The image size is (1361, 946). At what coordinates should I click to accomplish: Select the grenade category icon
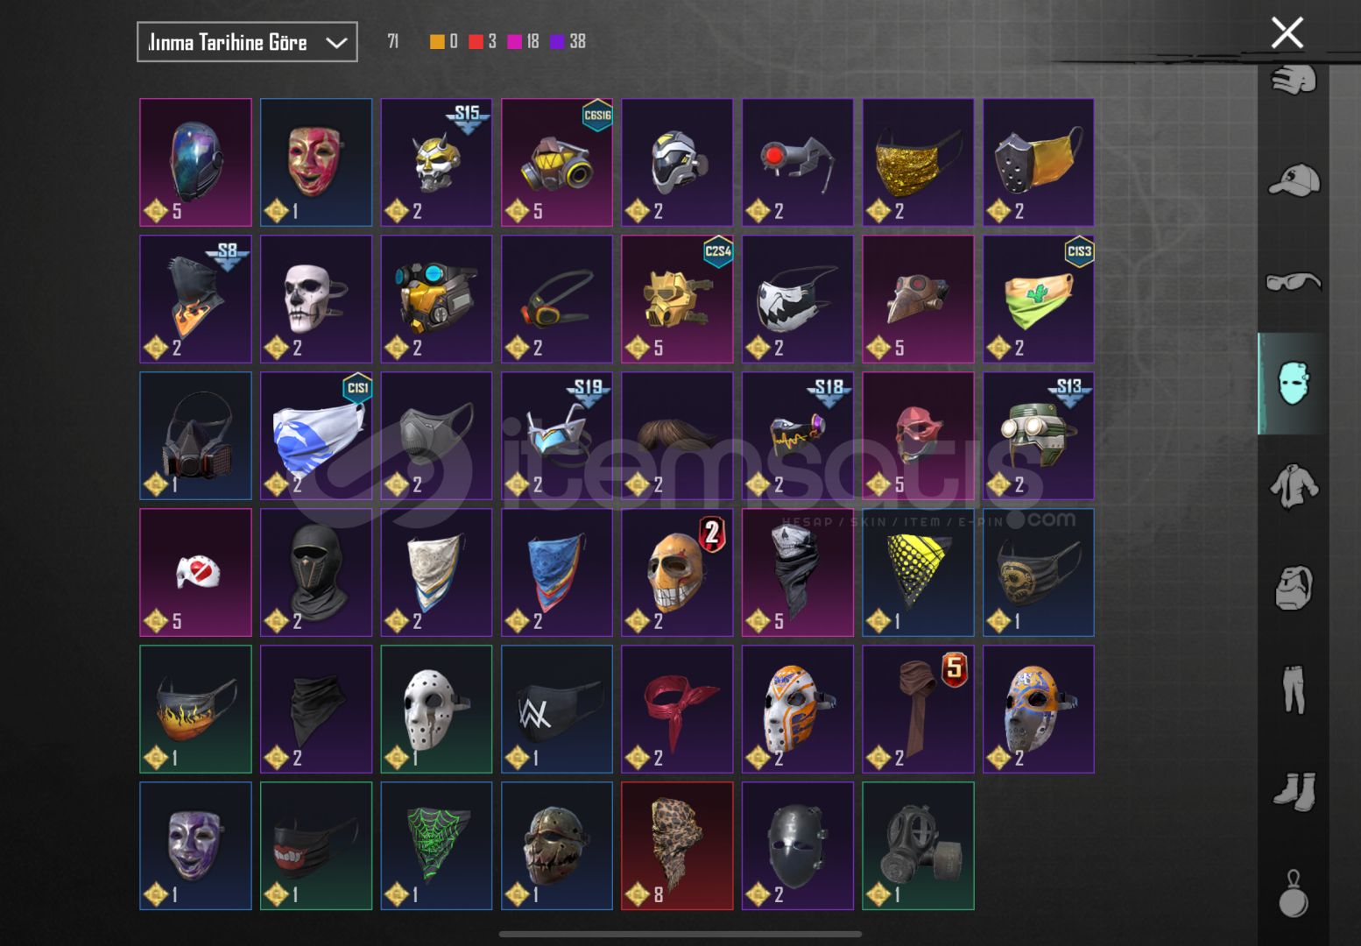(x=1294, y=894)
